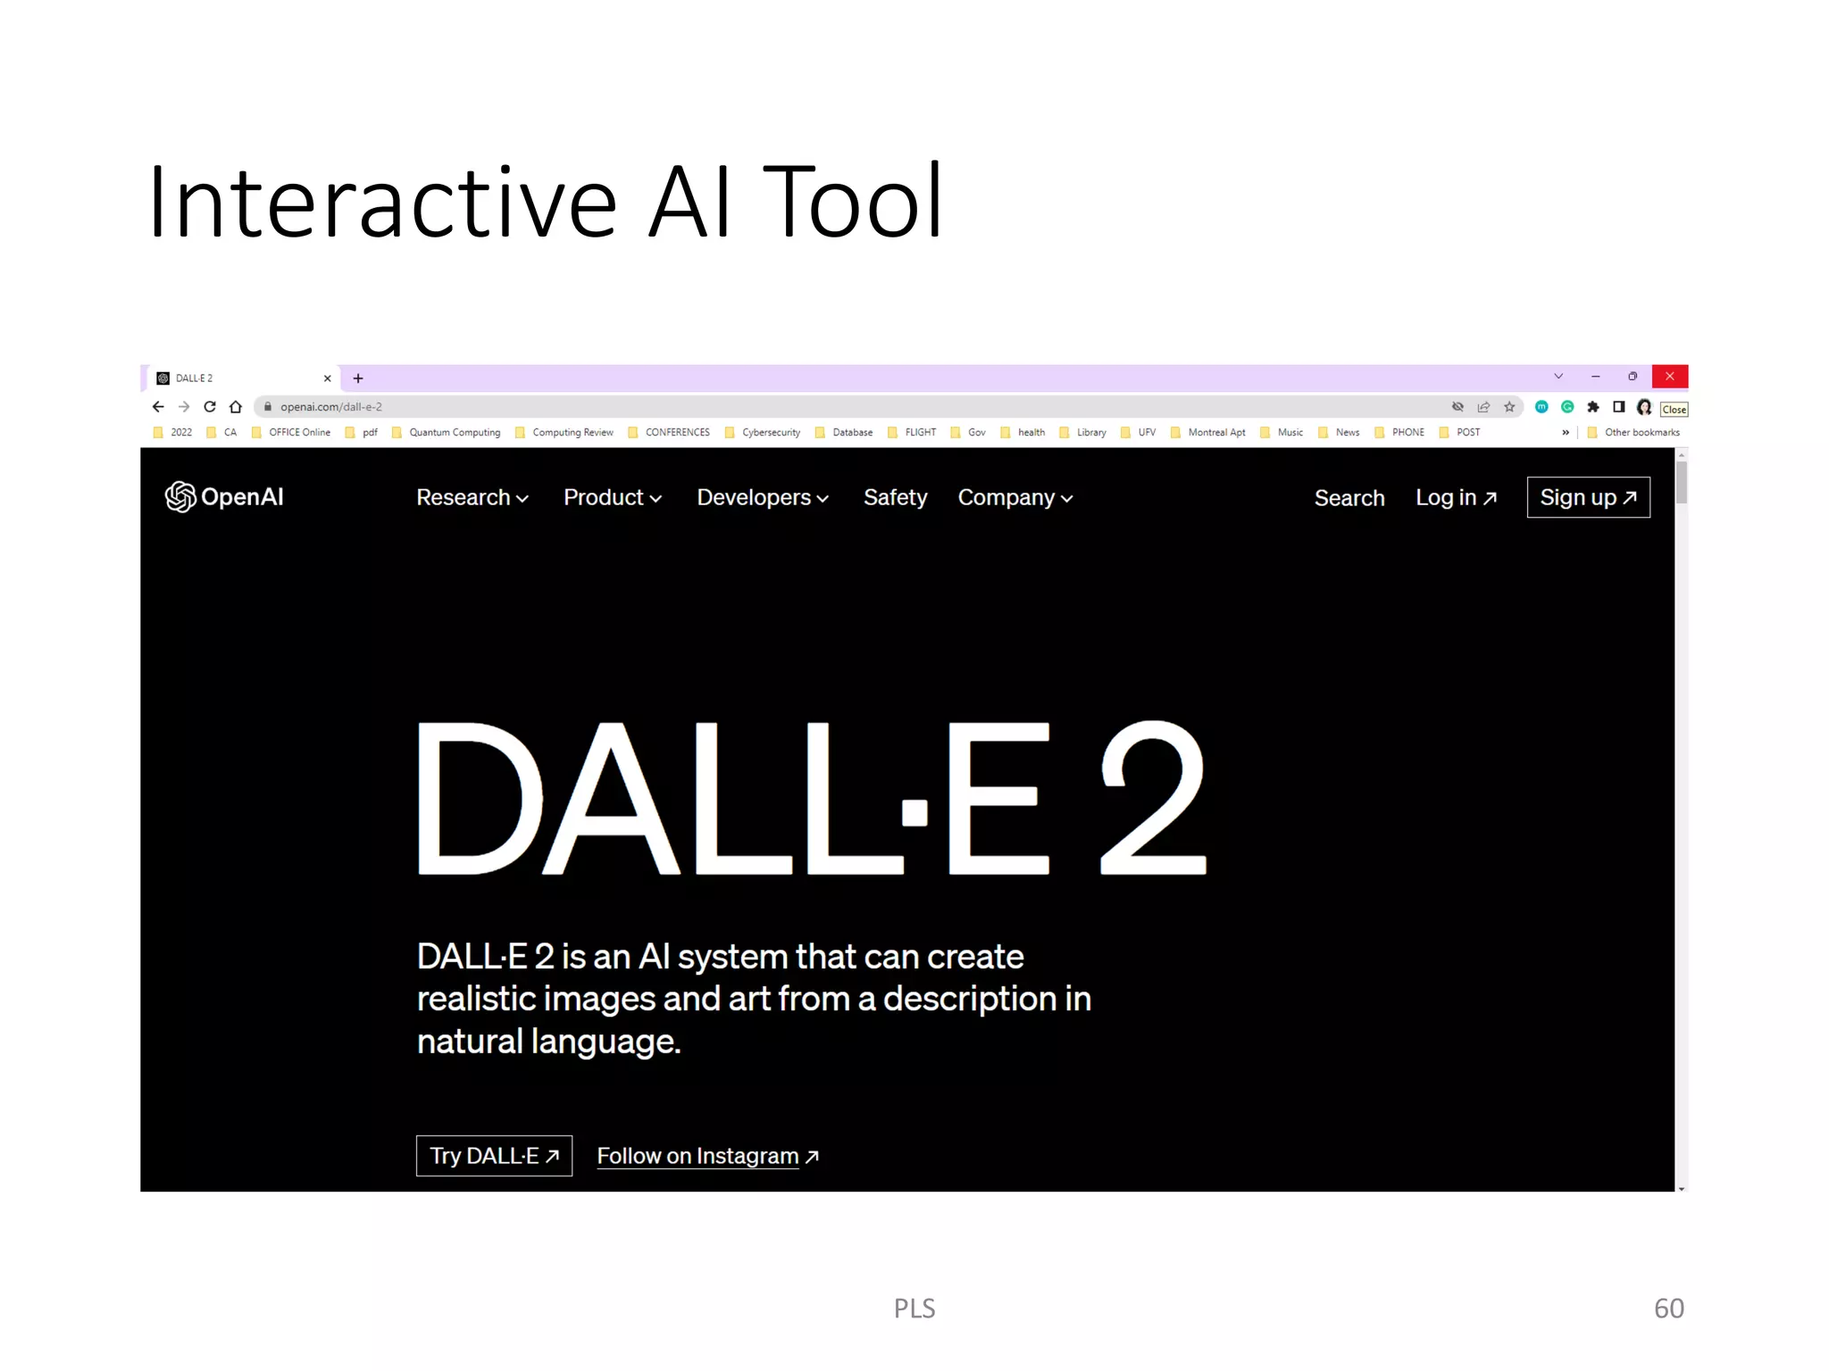
Task: Click the padlock site info icon
Action: tap(267, 407)
